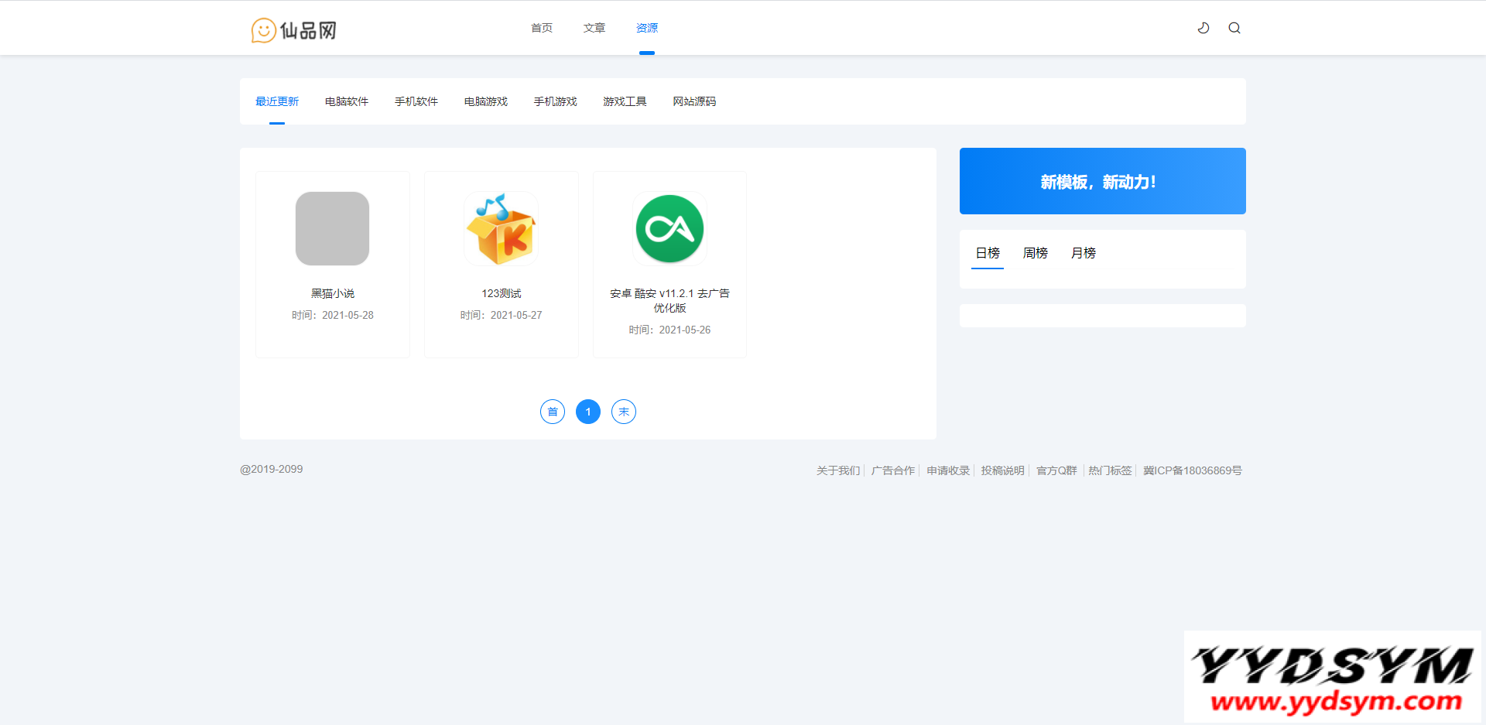Switch to the 手机游戏 category tab
Image resolution: width=1486 pixels, height=725 pixels.
(556, 101)
